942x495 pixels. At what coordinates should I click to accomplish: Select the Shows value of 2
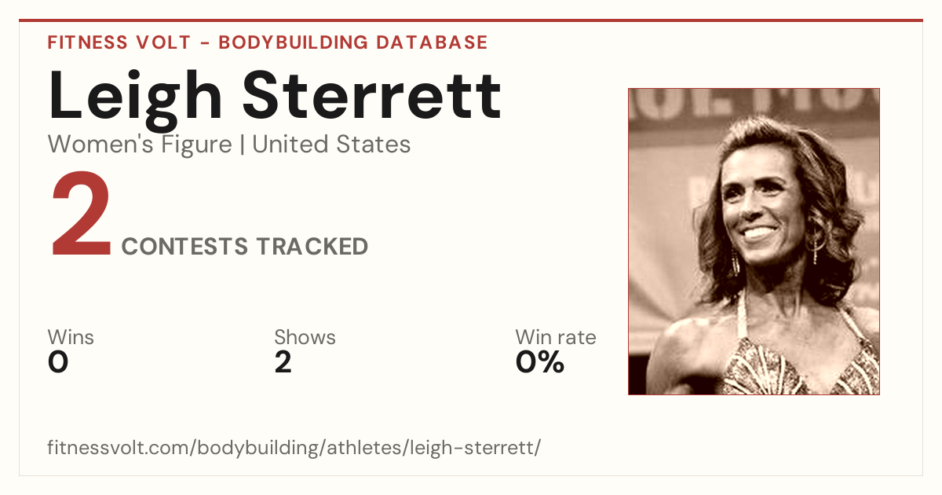tap(283, 362)
